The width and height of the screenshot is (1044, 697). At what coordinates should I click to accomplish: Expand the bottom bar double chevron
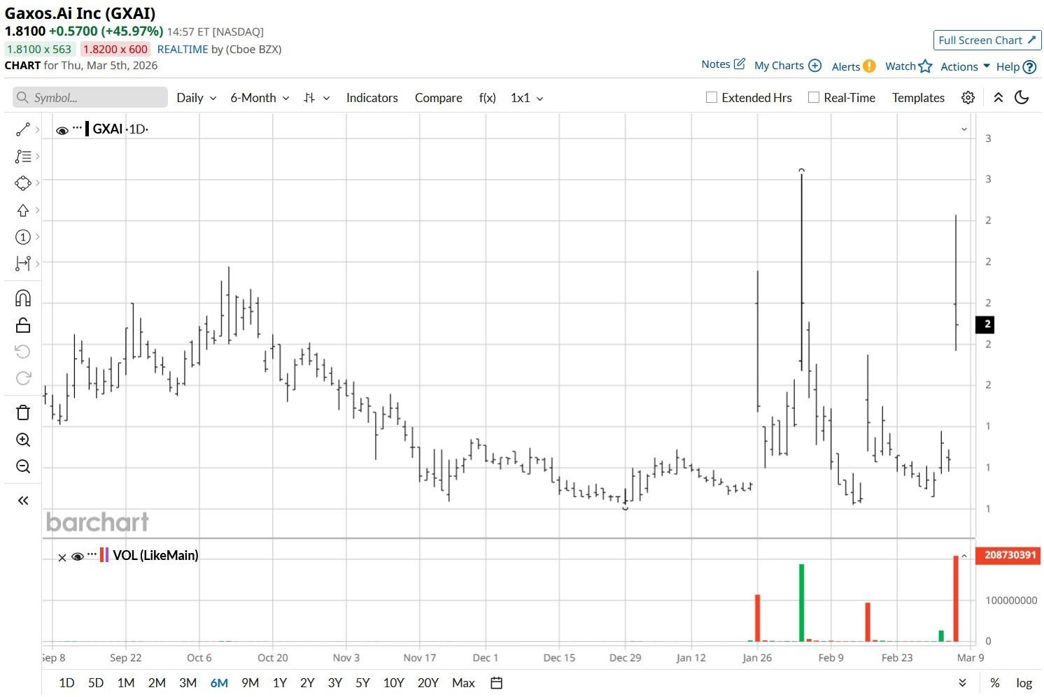click(962, 683)
